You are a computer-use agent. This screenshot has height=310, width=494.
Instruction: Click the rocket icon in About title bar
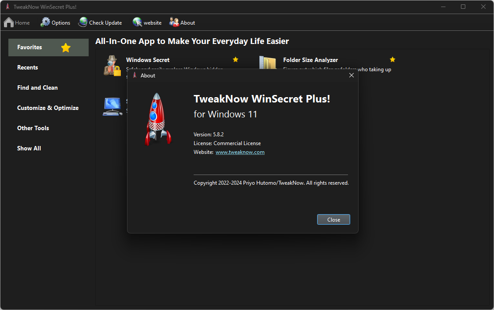[135, 75]
